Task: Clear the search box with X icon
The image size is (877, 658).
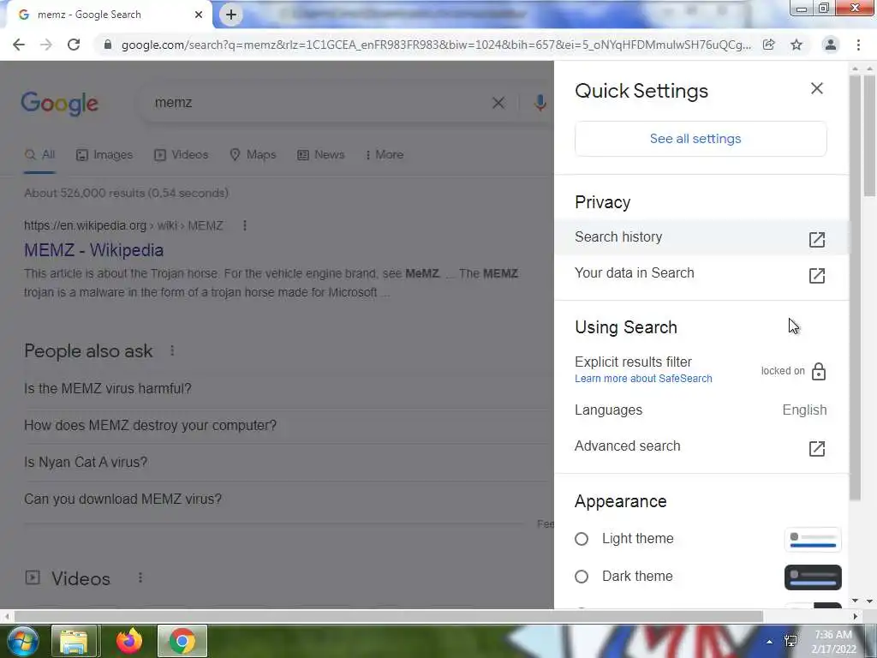Action: coord(498,103)
